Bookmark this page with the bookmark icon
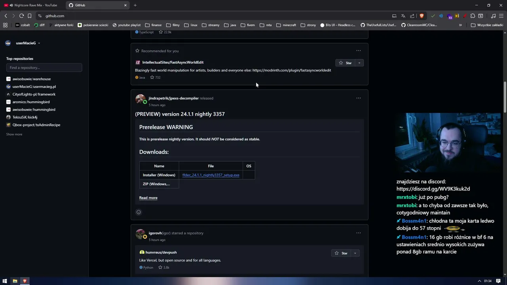This screenshot has height=285, width=507. coord(29,16)
